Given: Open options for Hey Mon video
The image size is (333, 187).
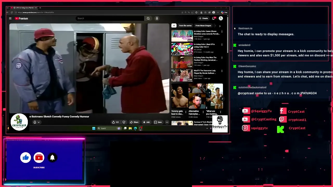Looking at the screenshot, I should point(222,58).
